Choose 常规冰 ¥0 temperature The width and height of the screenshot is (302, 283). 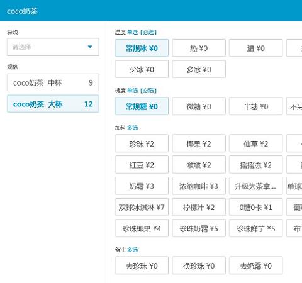142,48
